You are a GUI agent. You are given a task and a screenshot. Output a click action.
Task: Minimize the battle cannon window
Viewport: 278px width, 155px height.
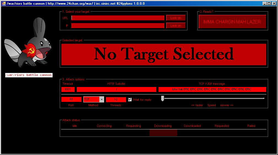coord(265,3)
